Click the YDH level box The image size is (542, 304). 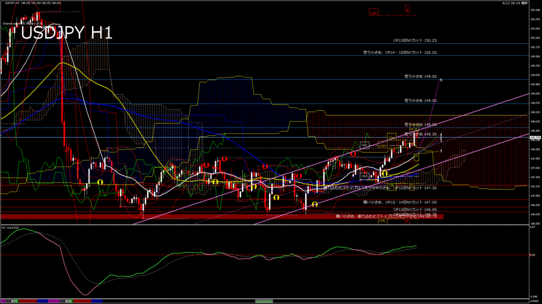[391, 137]
